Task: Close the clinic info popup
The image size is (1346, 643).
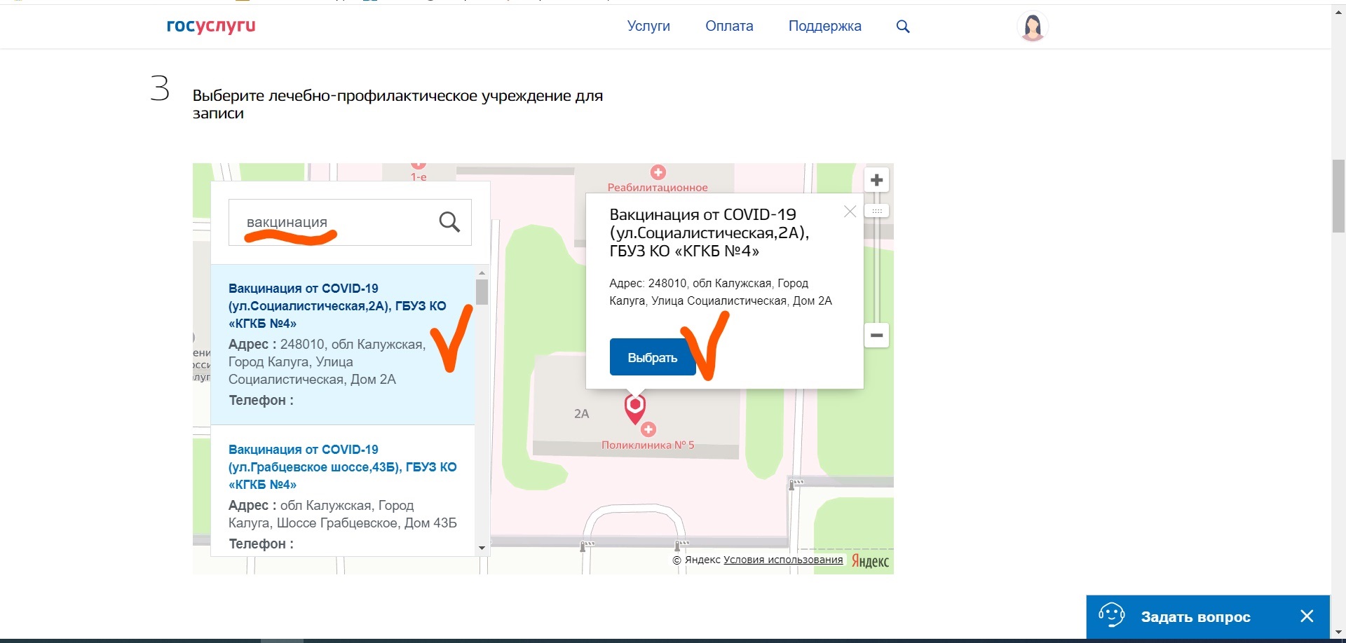Action: (850, 212)
